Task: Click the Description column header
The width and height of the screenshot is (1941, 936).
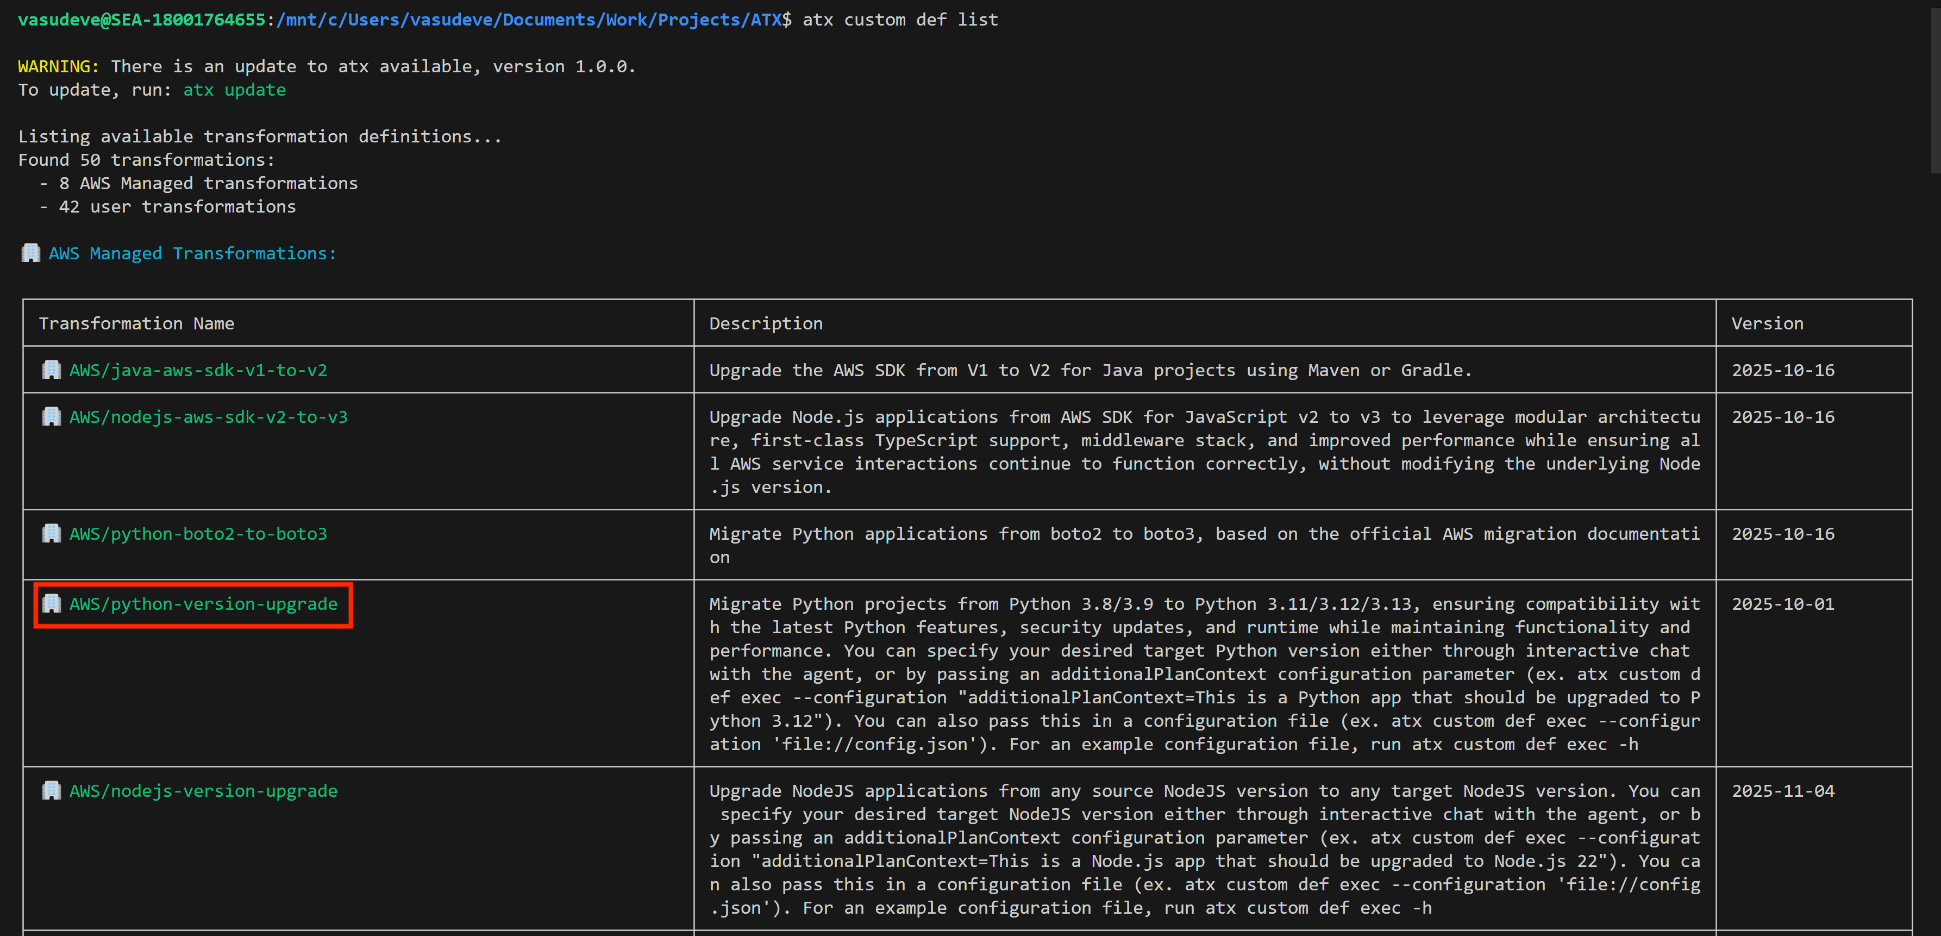Action: click(x=766, y=323)
